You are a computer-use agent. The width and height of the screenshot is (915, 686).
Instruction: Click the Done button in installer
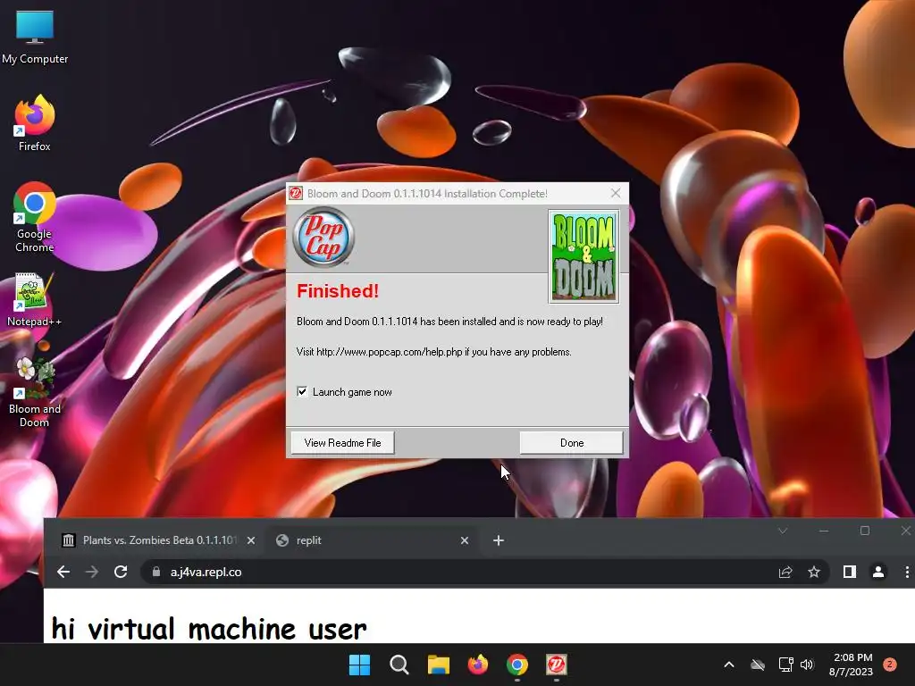point(571,443)
